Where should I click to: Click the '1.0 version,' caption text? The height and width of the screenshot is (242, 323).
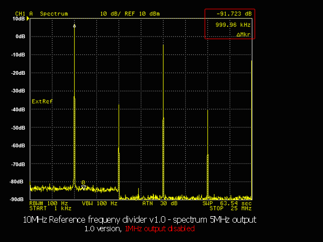click(103, 229)
